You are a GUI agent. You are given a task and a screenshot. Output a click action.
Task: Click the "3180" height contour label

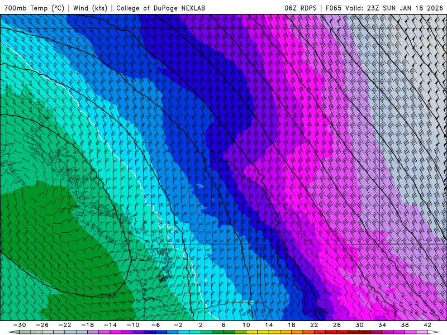coord(107,296)
